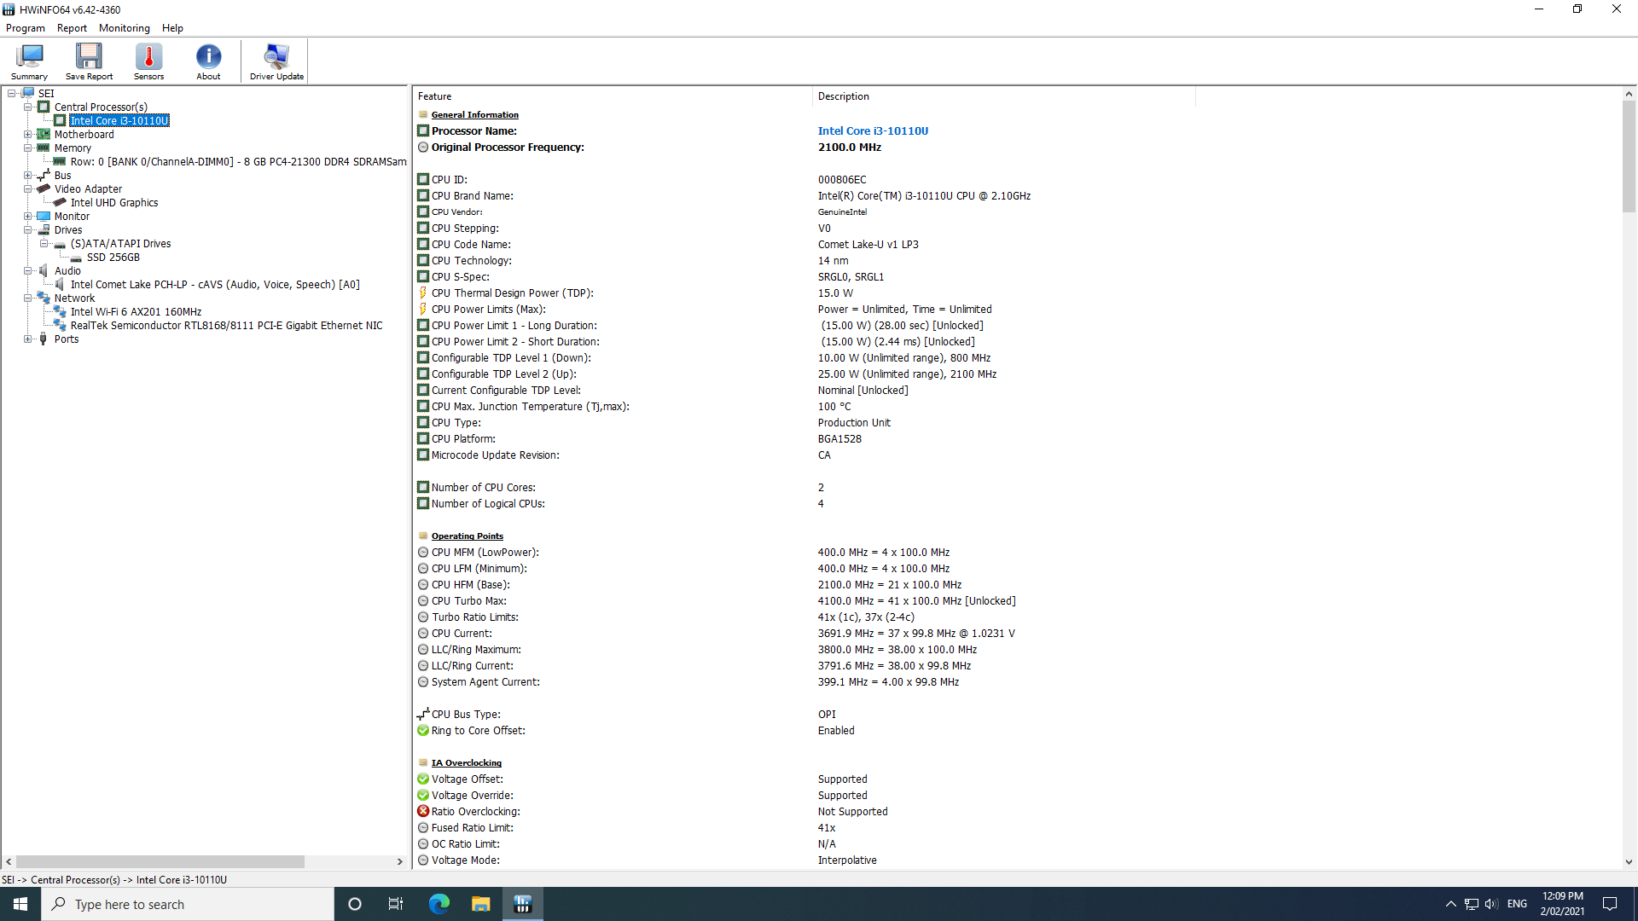Collapse the (S)ATA/ATAPI Drives node
Viewport: 1638px width, 921px height.
(x=44, y=244)
